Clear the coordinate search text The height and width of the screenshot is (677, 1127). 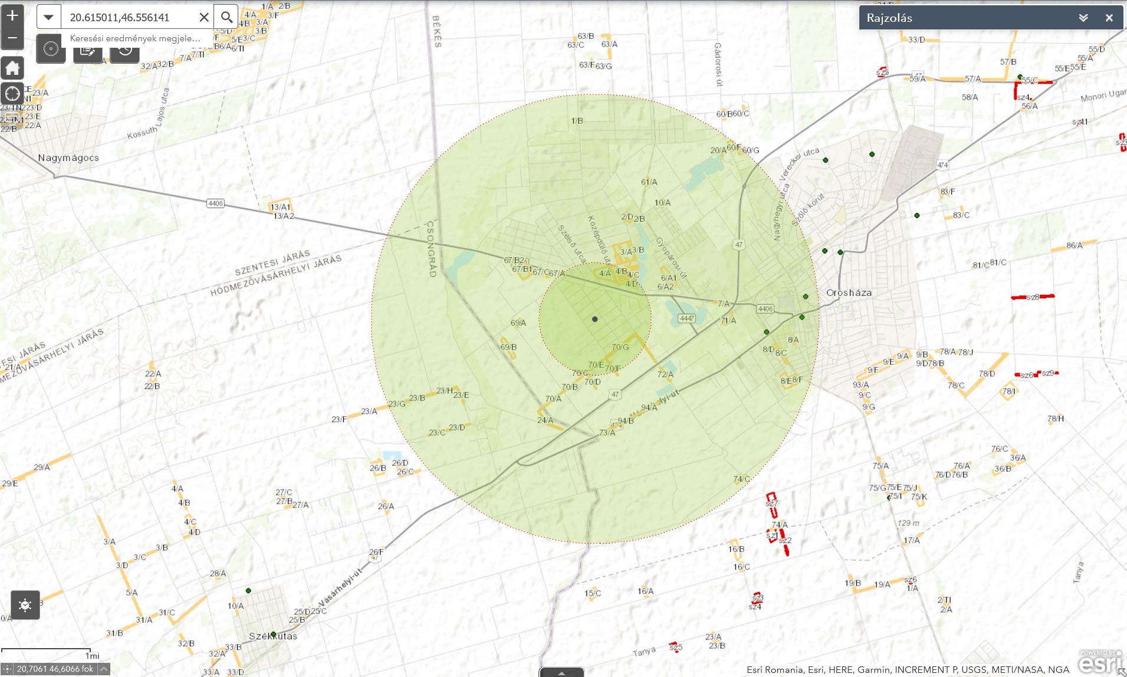point(204,17)
